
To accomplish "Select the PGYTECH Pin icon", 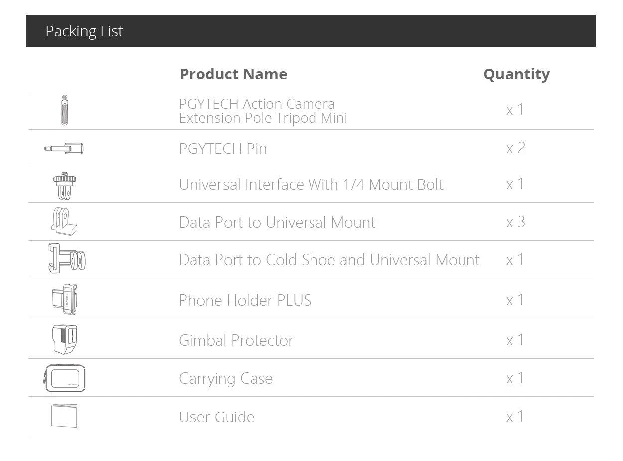I will (x=64, y=148).
